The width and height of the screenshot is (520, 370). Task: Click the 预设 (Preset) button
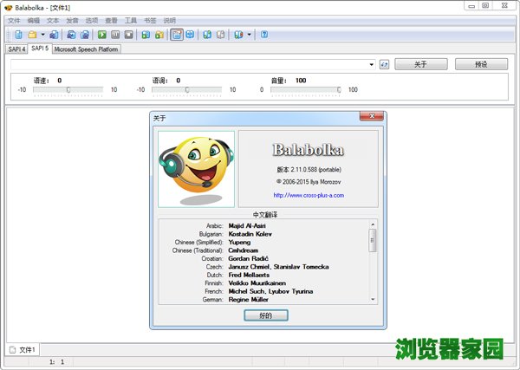[x=482, y=64]
